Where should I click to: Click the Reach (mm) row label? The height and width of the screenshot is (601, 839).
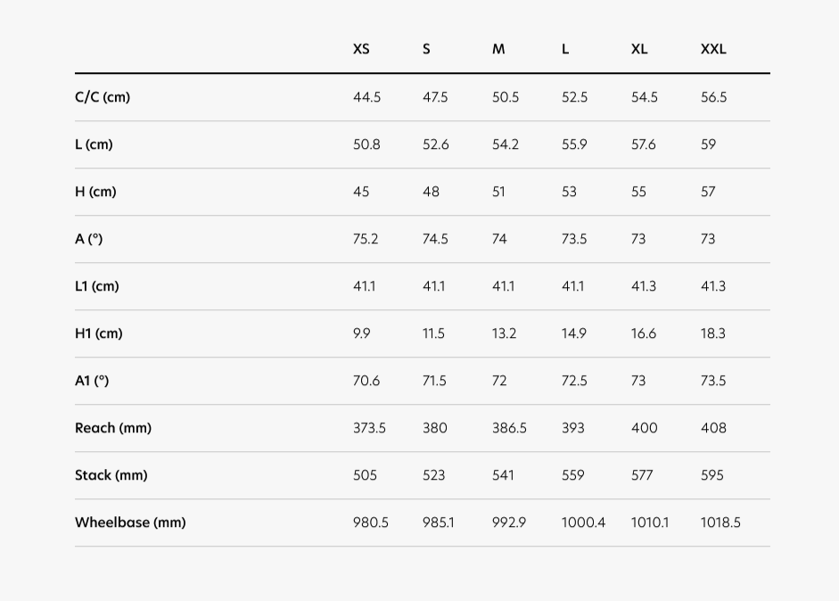pyautogui.click(x=113, y=428)
